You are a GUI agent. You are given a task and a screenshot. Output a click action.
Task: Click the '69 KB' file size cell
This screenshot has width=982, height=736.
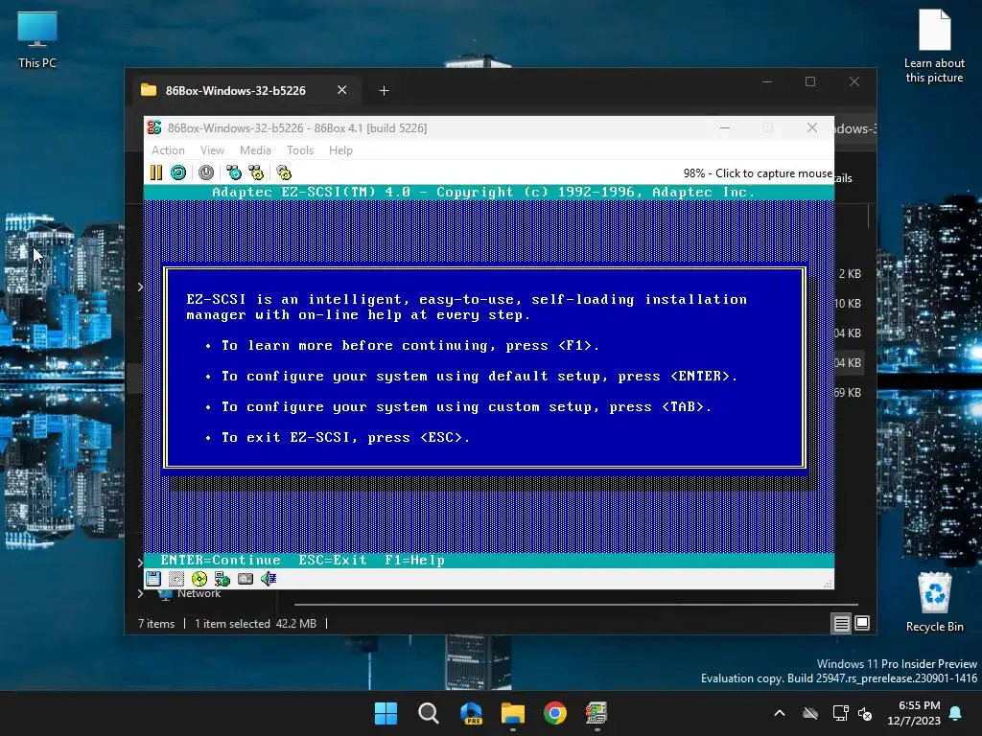(x=848, y=392)
